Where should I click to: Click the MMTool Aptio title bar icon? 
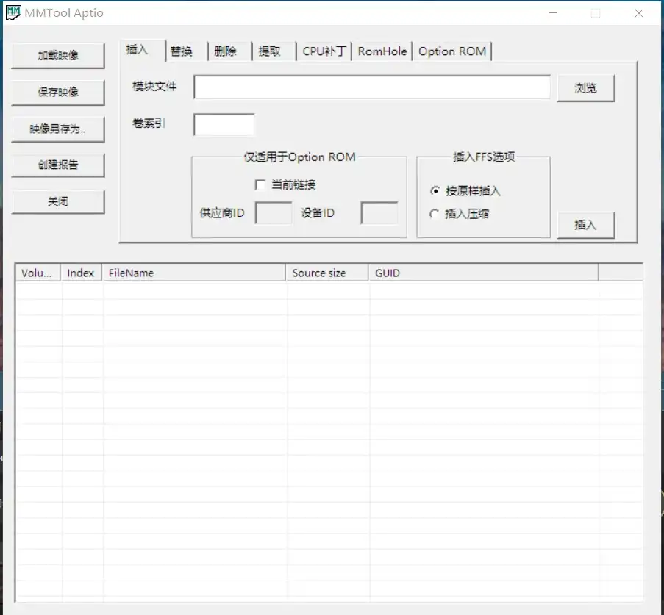coord(12,12)
